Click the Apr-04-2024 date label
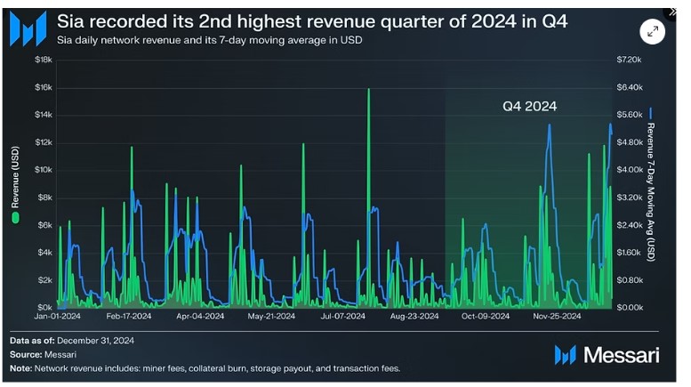 tap(200, 316)
